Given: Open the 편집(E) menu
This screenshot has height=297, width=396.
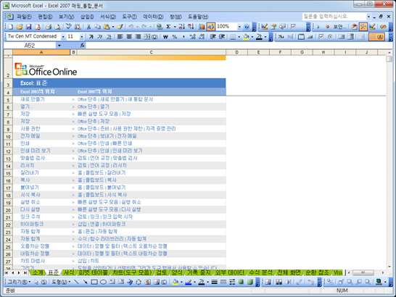Looking at the screenshot, I should [45, 17].
